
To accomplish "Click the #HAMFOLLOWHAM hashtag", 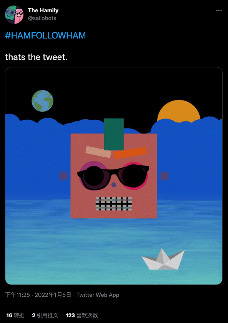I will tap(45, 36).
